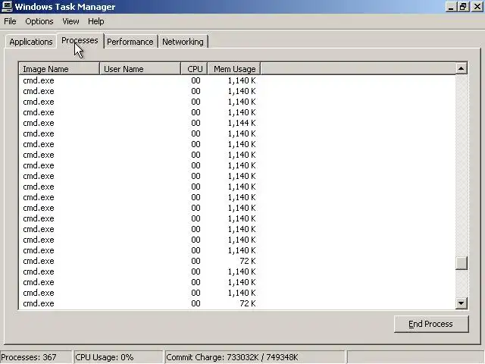This screenshot has height=364, width=485.
Task: Click the Commit Charge status entry
Action: [255, 357]
